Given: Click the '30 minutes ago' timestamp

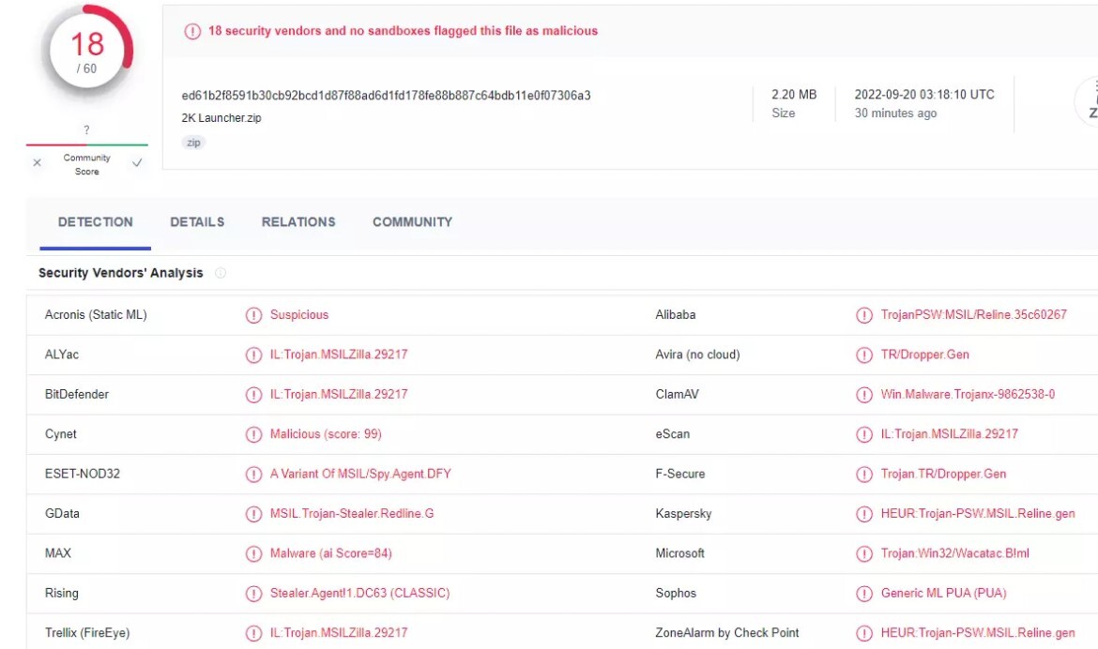Looking at the screenshot, I should click(895, 113).
